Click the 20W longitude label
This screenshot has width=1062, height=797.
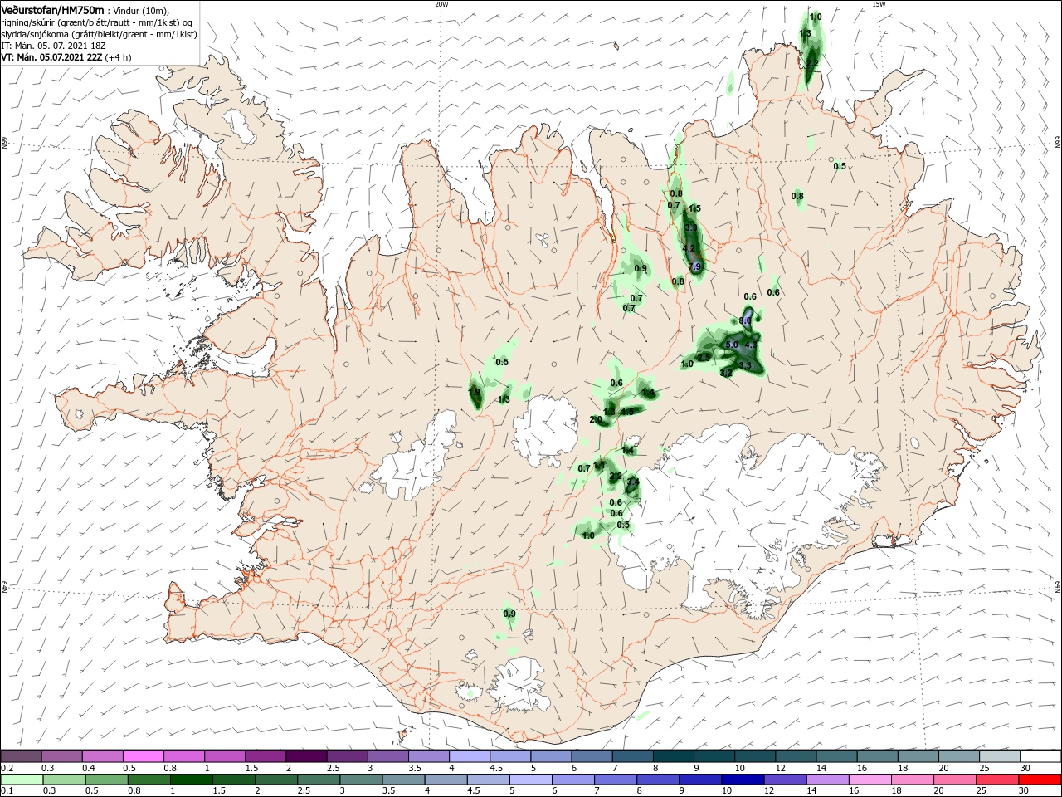(x=441, y=4)
